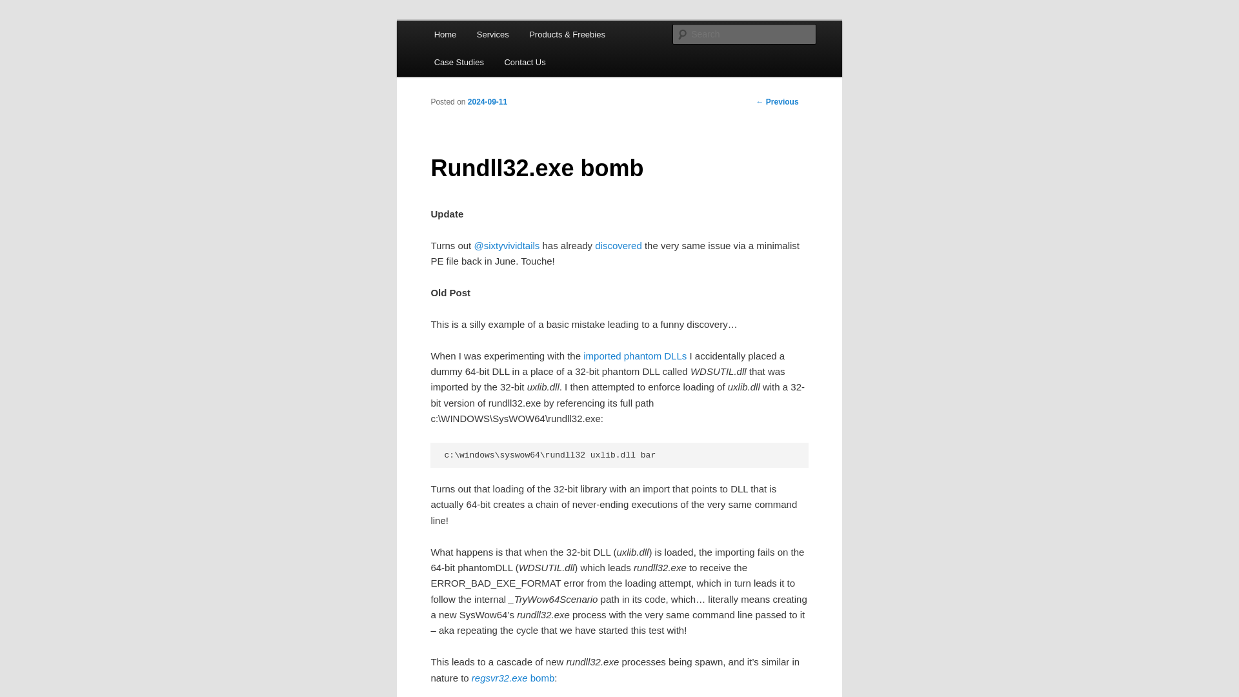Click the Home navigation menu item
1239x697 pixels.
[x=445, y=34]
